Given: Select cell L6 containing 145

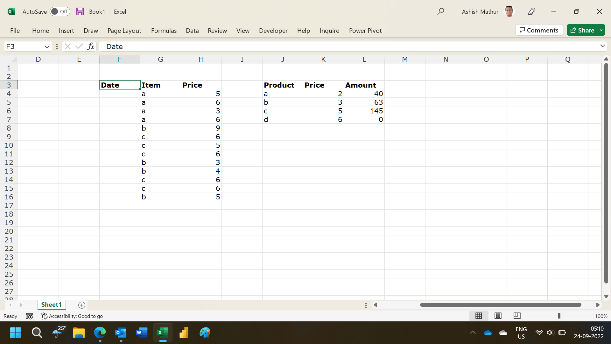Looking at the screenshot, I should 364,111.
